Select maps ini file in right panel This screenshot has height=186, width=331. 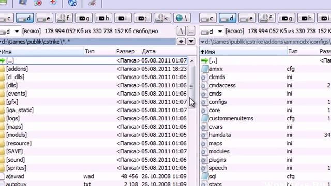(265, 143)
